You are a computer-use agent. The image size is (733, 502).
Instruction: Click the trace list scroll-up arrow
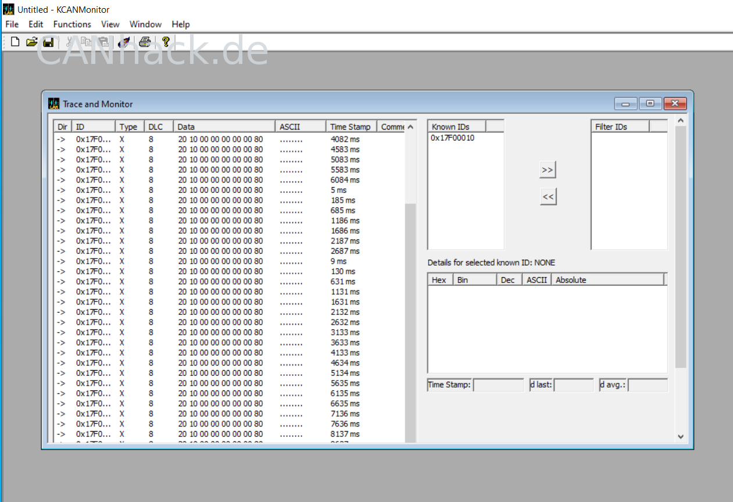click(x=410, y=127)
